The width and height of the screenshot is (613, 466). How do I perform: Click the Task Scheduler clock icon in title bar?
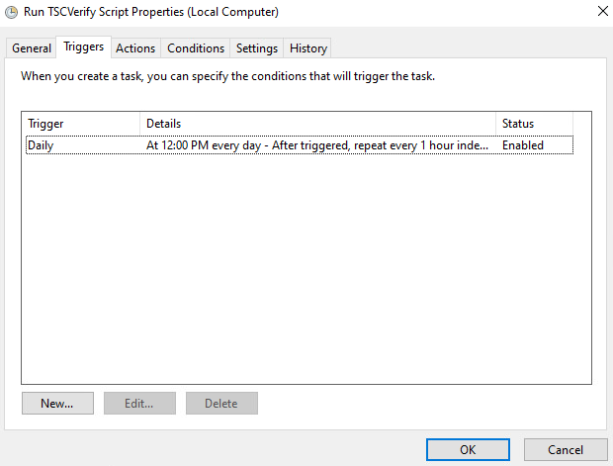click(11, 12)
